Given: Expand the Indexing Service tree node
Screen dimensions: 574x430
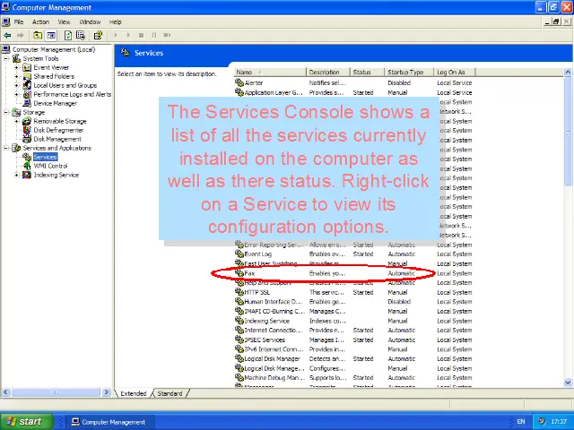Looking at the screenshot, I should coord(16,175).
